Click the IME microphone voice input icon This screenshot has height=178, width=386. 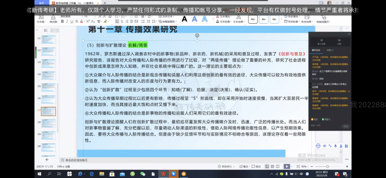click(x=335, y=146)
